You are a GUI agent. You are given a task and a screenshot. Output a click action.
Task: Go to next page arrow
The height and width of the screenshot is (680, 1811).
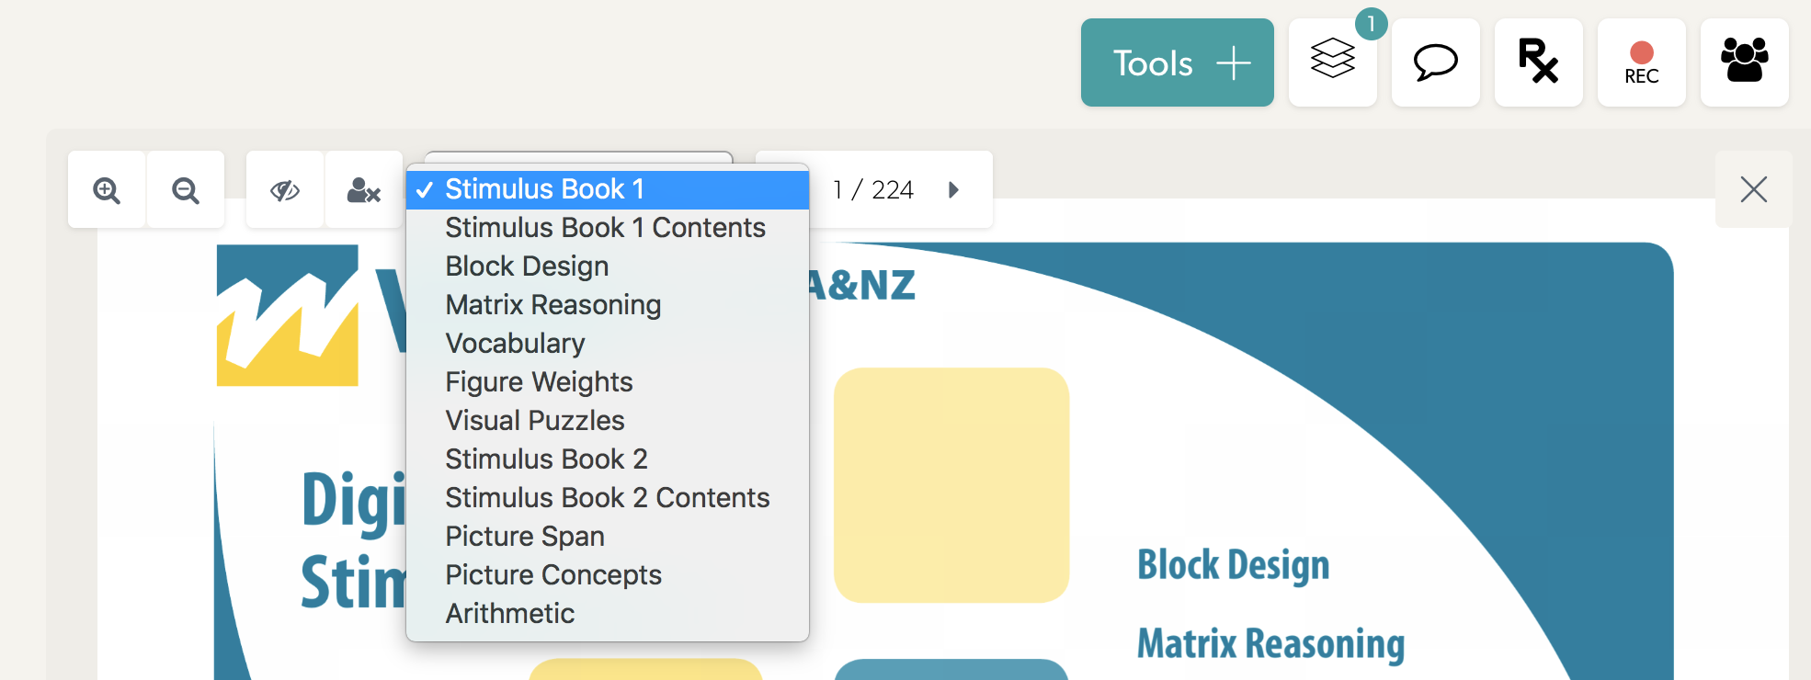[x=953, y=189]
